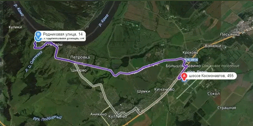
Task: Click the Кичаново village label
Action: [164, 90]
